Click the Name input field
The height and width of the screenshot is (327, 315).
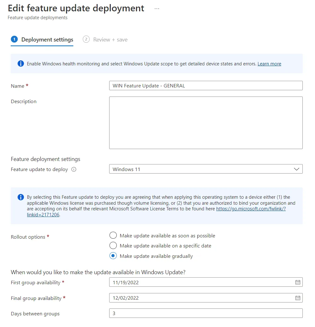point(206,86)
